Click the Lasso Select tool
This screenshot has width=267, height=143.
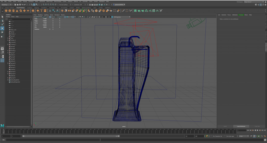click(x=2, y=21)
